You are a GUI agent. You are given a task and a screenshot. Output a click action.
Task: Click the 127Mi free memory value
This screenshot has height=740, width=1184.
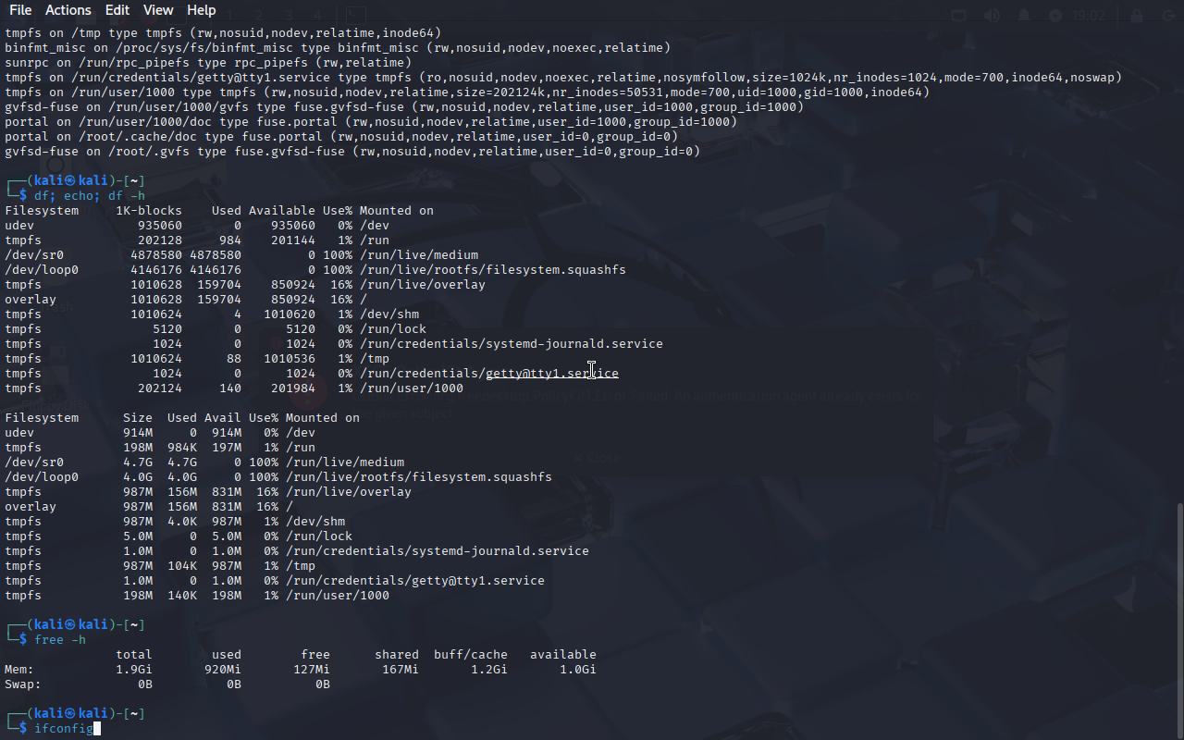pos(312,670)
